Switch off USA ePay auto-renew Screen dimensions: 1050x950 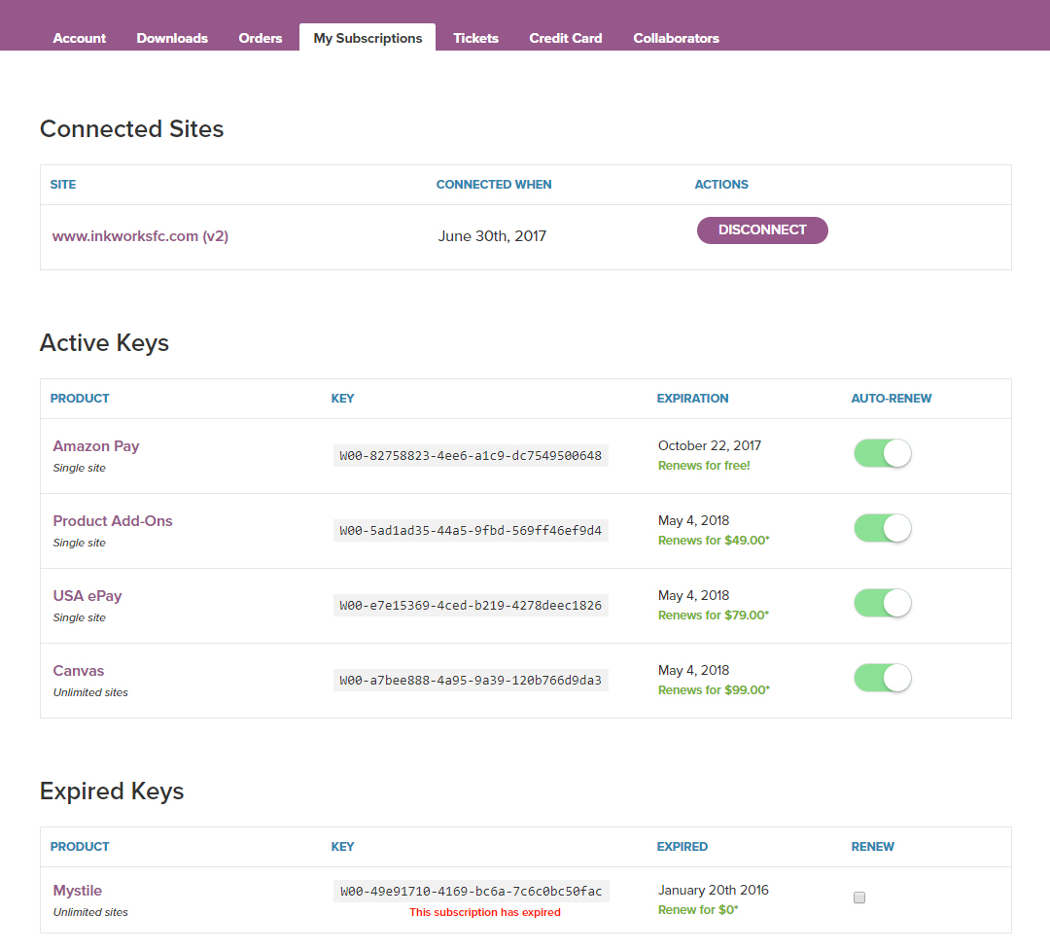point(883,604)
